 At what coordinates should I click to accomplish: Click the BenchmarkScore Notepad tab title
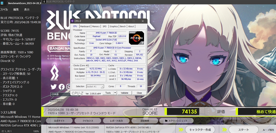[24, 3]
